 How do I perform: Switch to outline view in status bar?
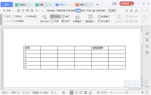tap(76, 92)
